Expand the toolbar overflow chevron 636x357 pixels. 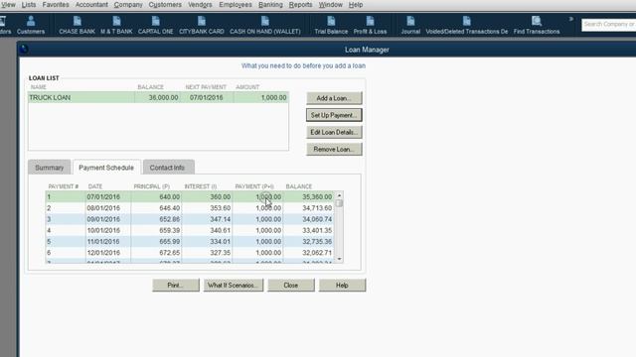click(x=570, y=19)
